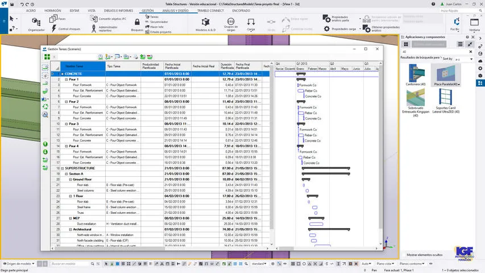Click the selection arrow tool in ribbon
The height and width of the screenshot is (273, 485).
pyautogui.click(x=12, y=19)
